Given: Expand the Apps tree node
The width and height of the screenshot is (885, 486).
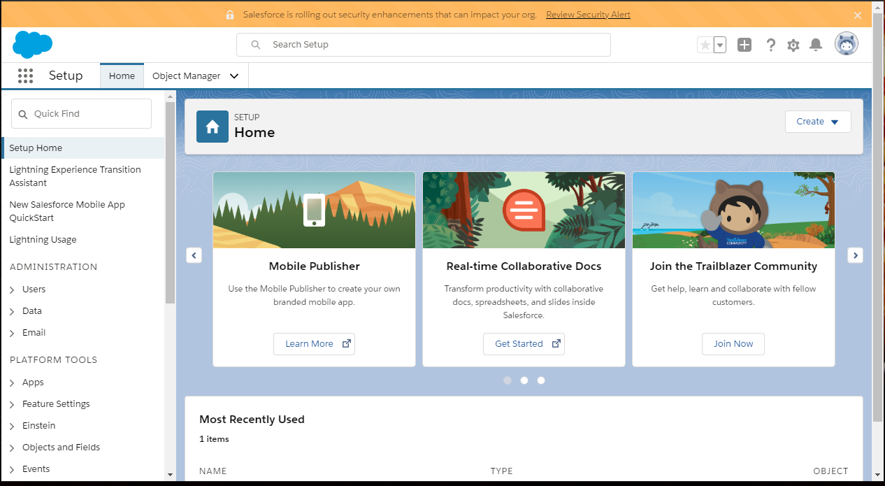Looking at the screenshot, I should pos(12,383).
